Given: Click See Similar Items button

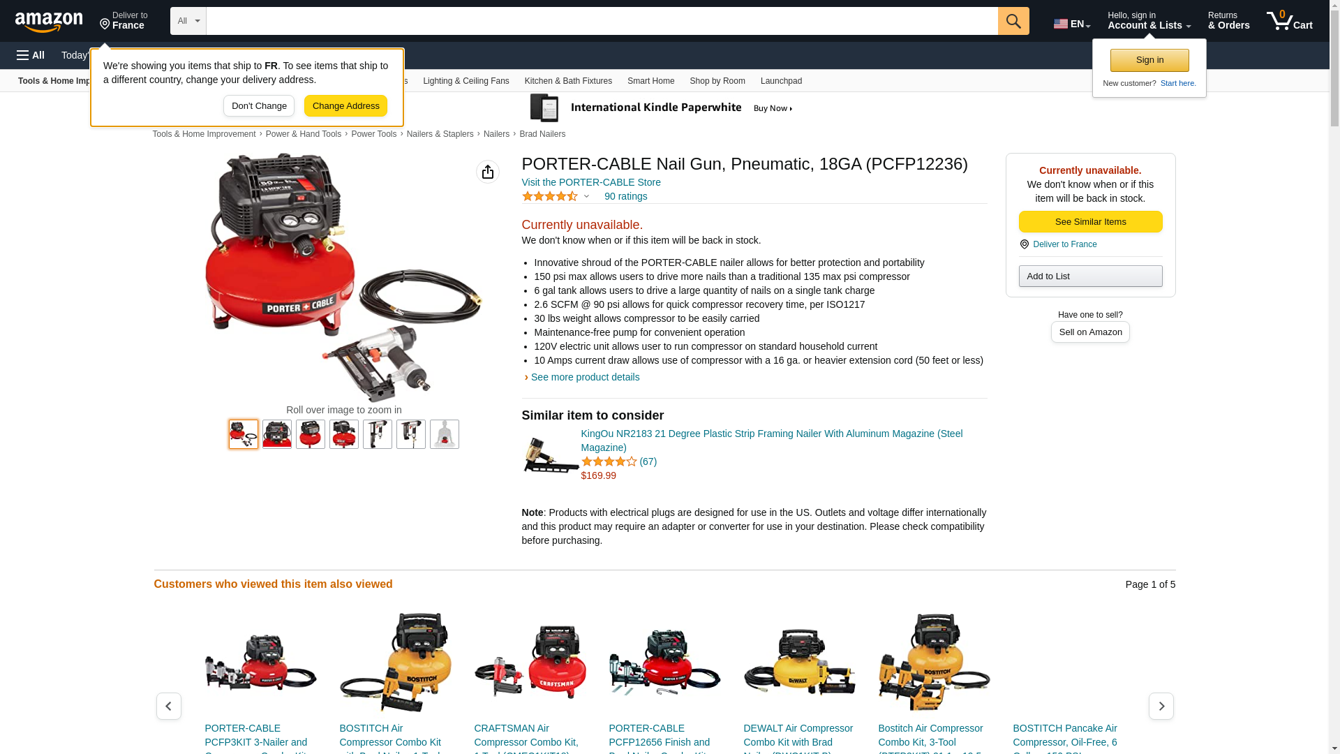Looking at the screenshot, I should tap(1090, 222).
